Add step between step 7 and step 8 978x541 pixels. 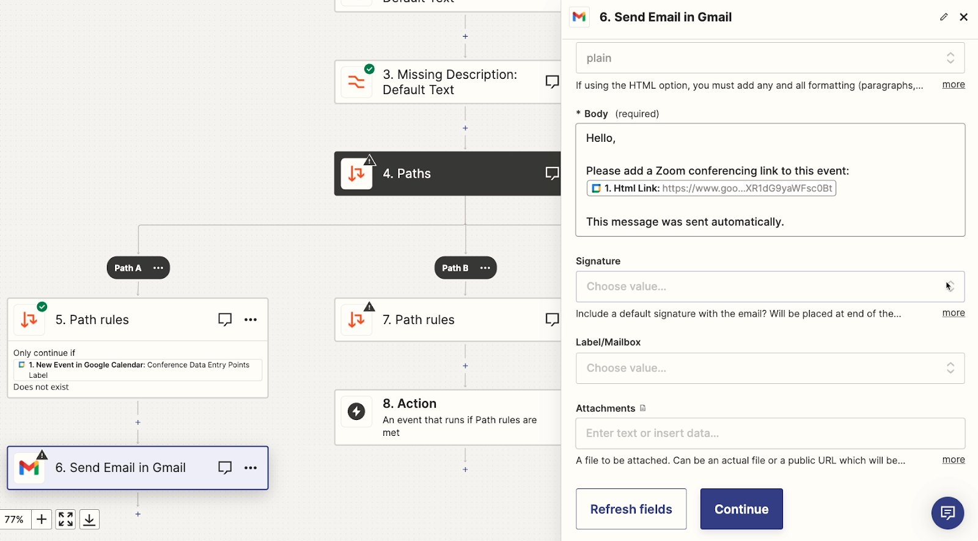(x=465, y=366)
